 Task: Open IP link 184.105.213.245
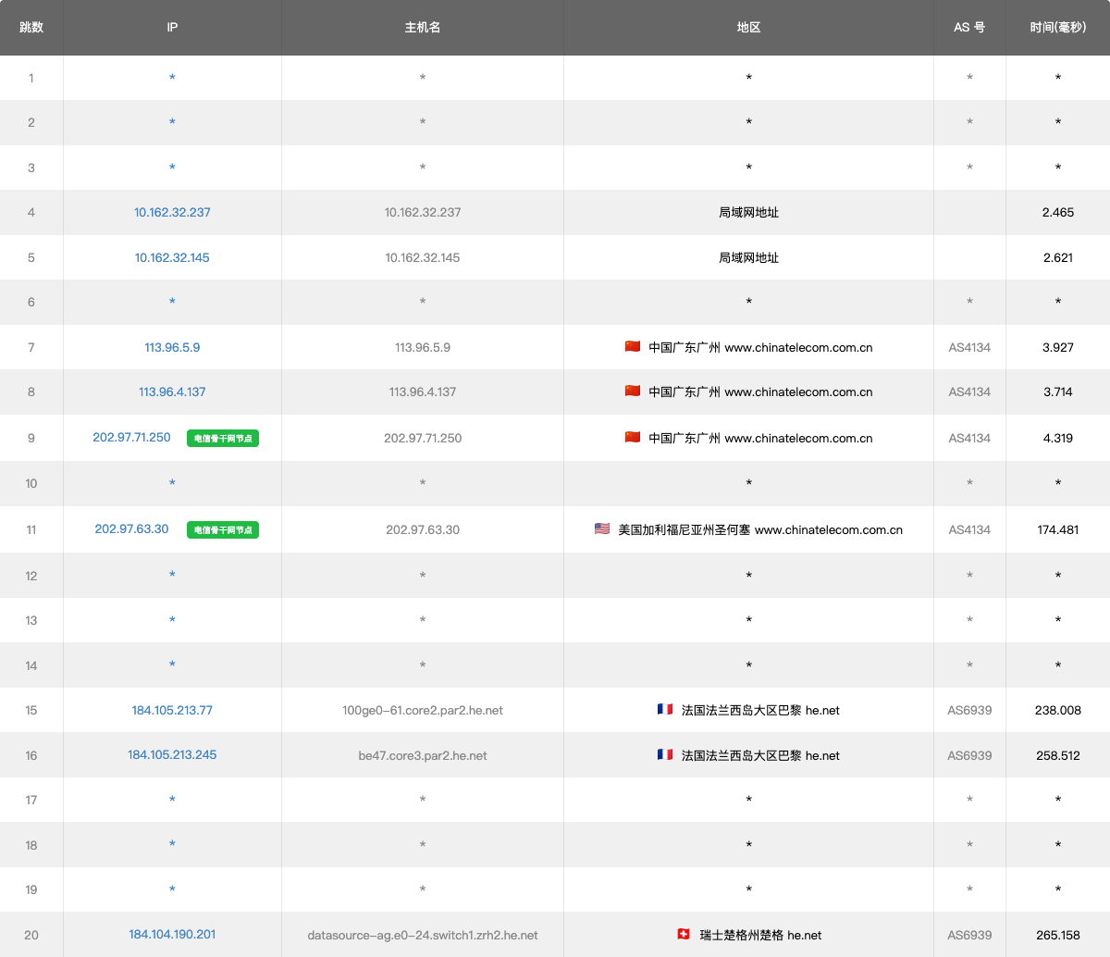pos(172,754)
